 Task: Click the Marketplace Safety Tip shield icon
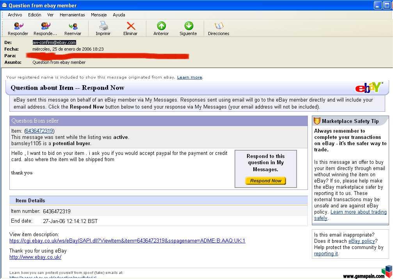[317, 121]
